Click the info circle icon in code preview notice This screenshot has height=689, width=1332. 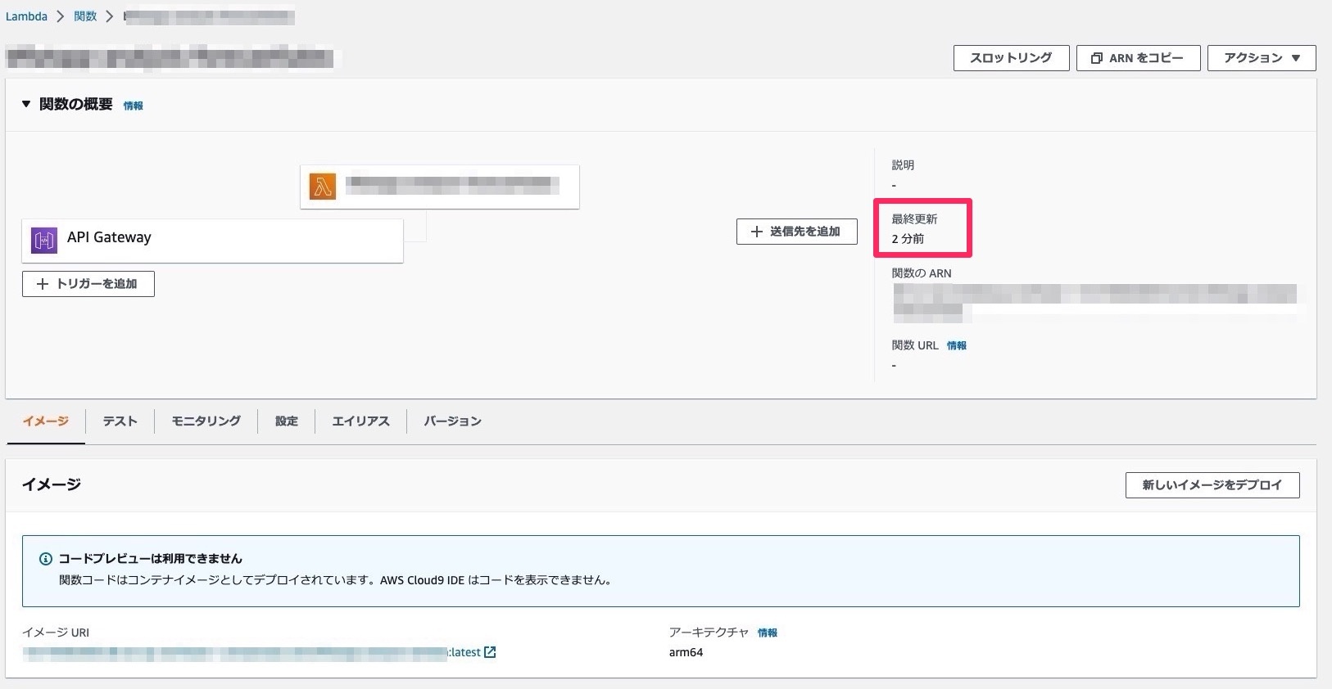pos(46,559)
